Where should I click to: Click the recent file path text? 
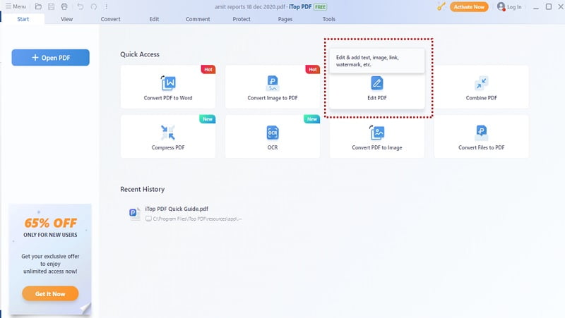[x=197, y=219]
